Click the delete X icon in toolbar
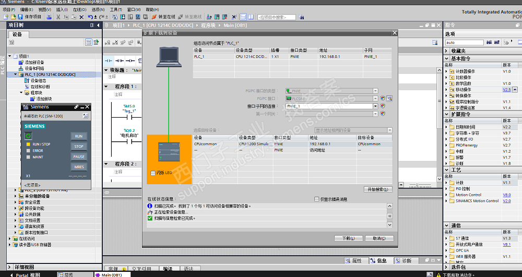Image resolution: width=522 pixels, height=277 pixels. 81,17
